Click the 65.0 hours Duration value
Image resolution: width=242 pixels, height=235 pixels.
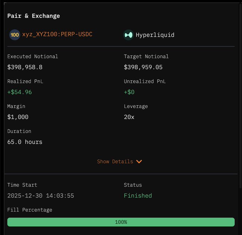click(25, 142)
